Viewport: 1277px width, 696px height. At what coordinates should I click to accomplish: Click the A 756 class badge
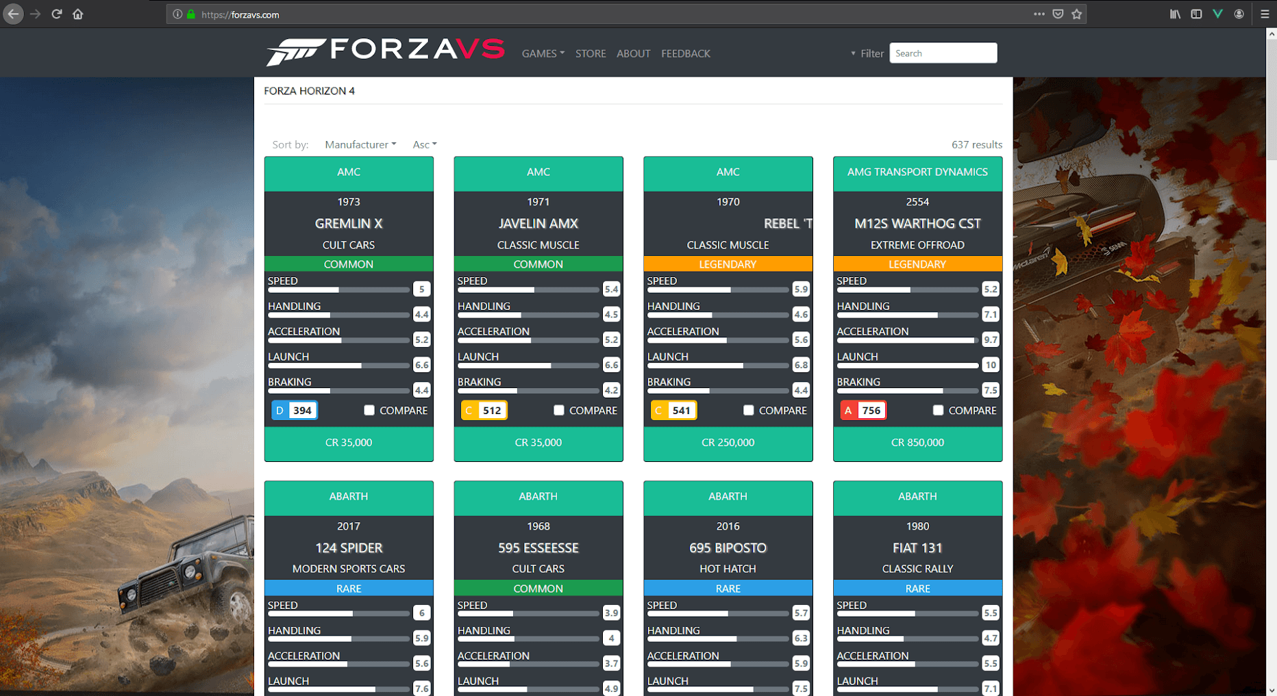tap(863, 411)
